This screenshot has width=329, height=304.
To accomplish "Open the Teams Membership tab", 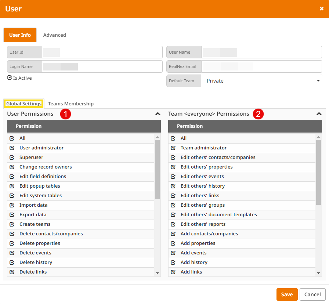I will click(x=70, y=104).
